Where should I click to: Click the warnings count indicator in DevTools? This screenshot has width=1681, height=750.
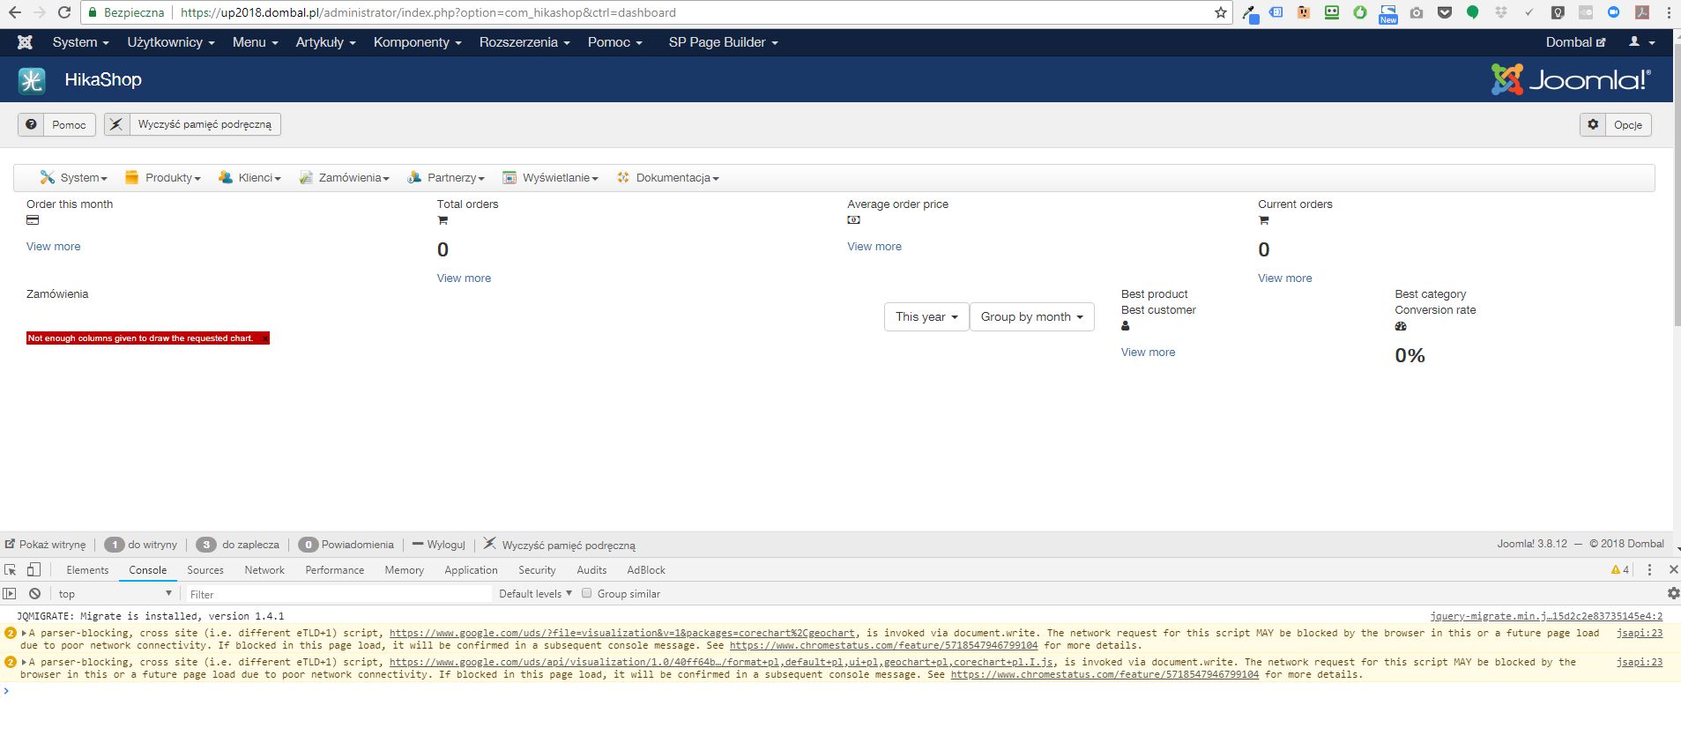pyautogui.click(x=1620, y=570)
